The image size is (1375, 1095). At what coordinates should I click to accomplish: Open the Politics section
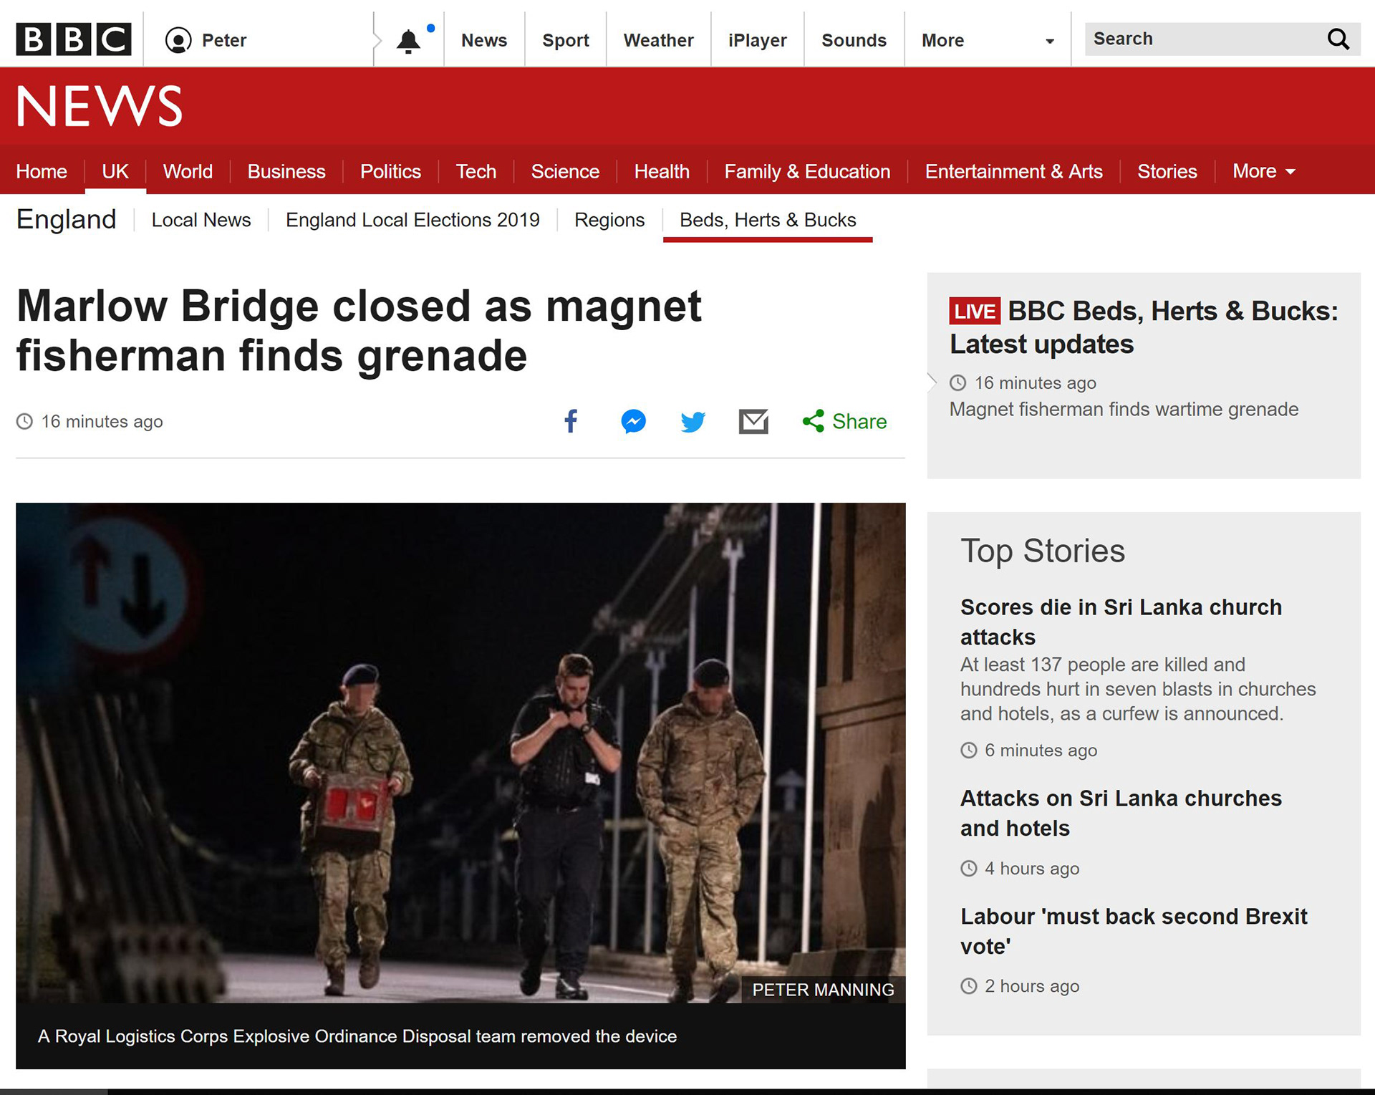pyautogui.click(x=390, y=171)
